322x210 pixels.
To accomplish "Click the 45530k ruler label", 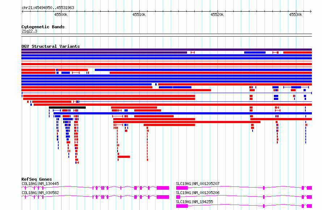I will point(296,14).
